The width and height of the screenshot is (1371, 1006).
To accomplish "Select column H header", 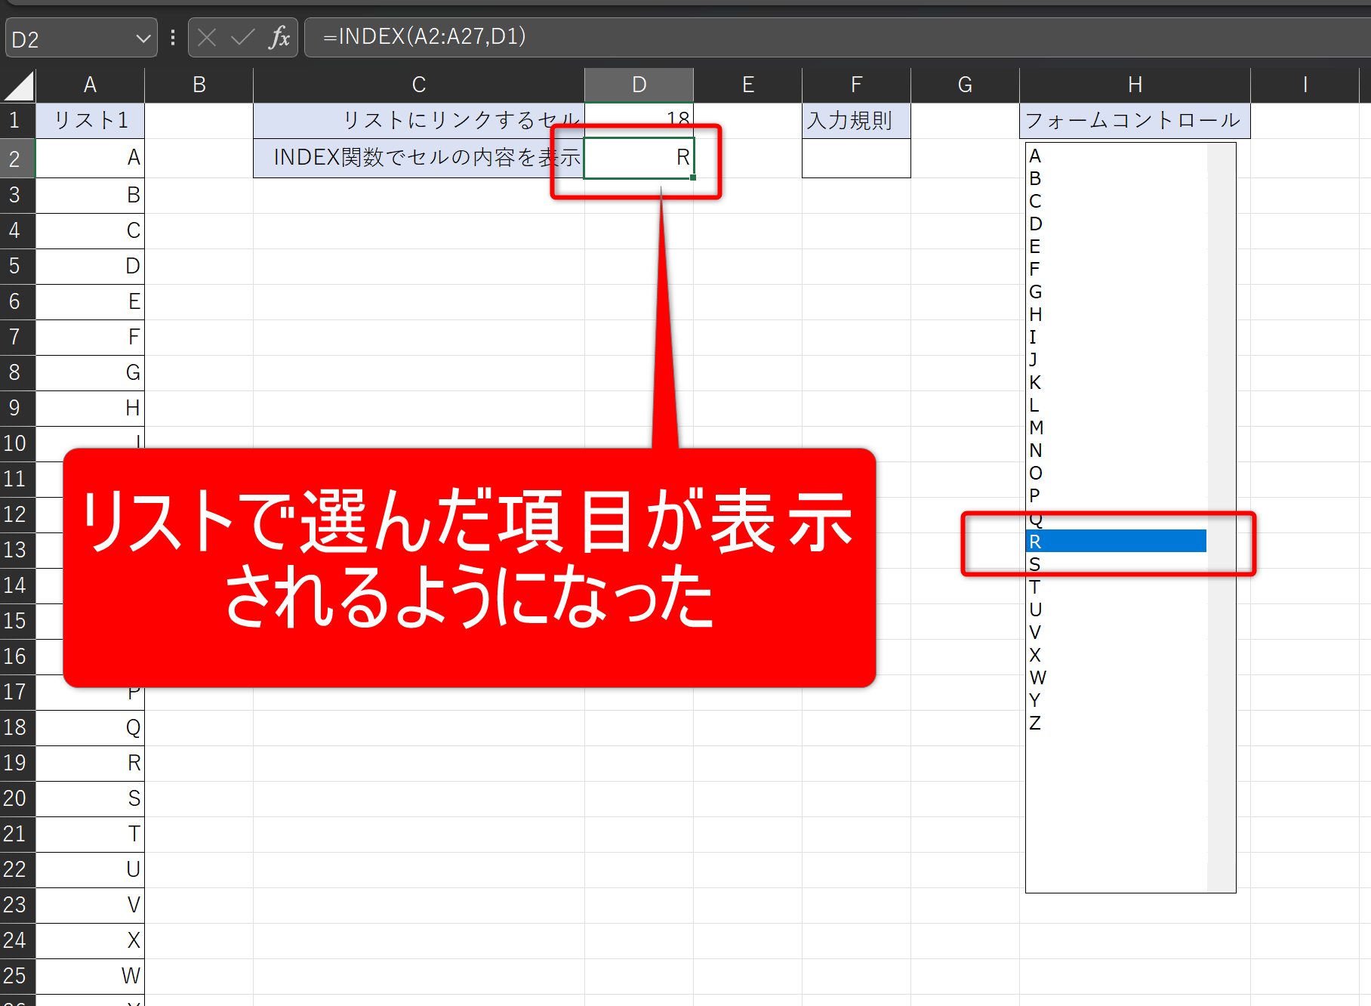I will pyautogui.click(x=1134, y=85).
